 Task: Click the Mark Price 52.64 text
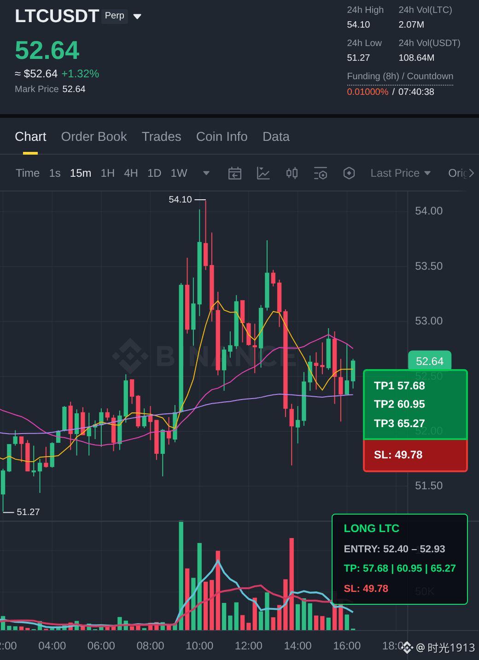(x=50, y=89)
